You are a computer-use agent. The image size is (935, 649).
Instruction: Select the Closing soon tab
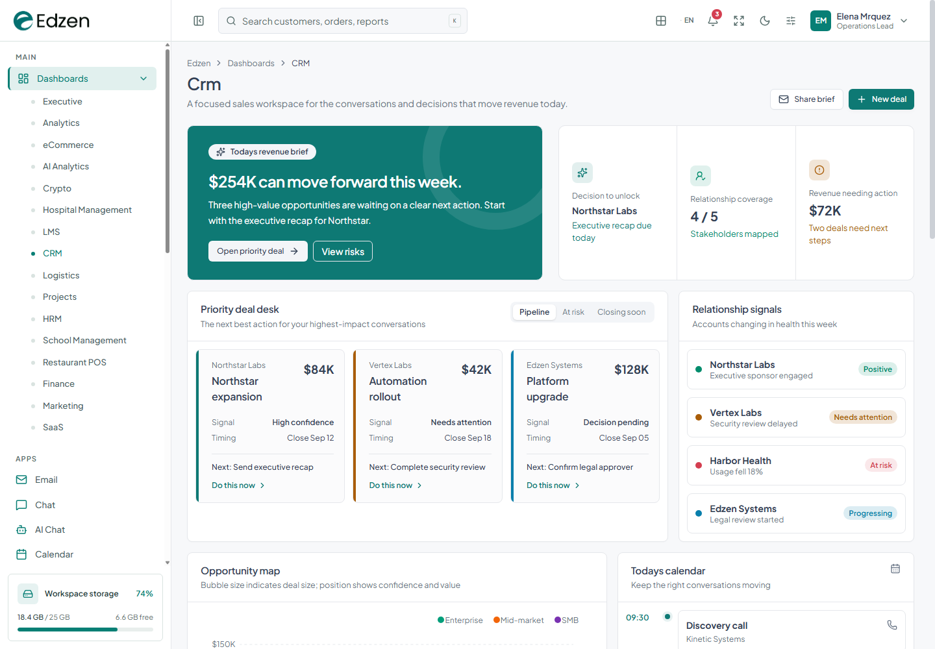[621, 312]
